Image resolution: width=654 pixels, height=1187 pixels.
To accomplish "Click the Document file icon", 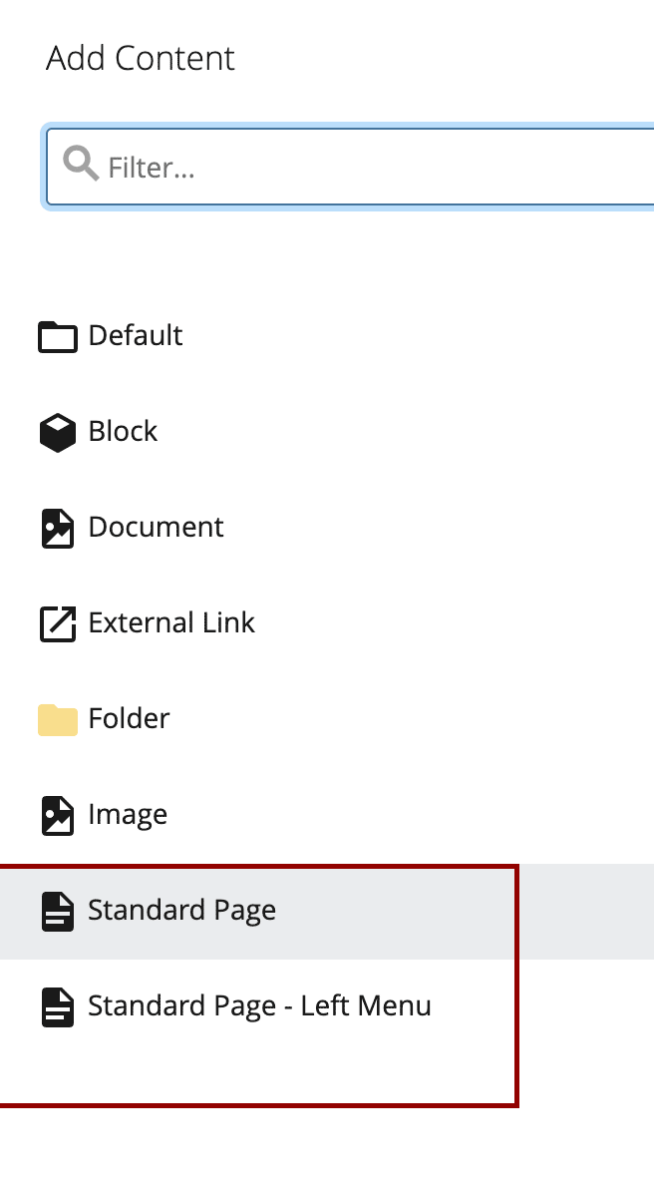I will 58,528.
